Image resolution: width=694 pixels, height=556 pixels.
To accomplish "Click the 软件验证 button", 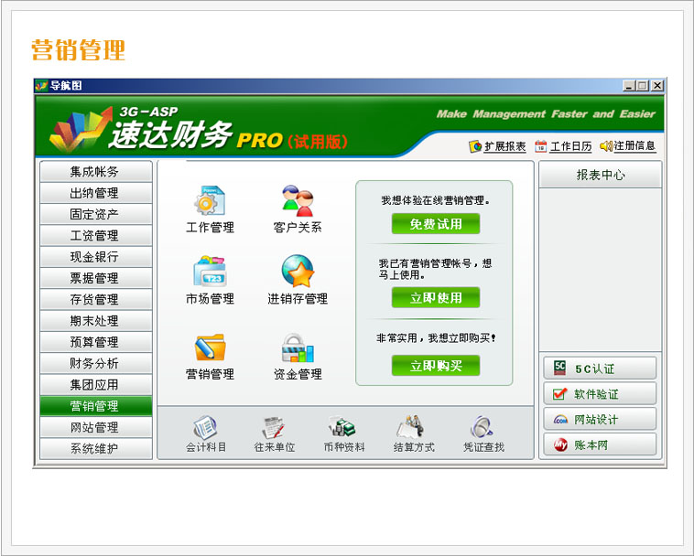I will [x=600, y=393].
